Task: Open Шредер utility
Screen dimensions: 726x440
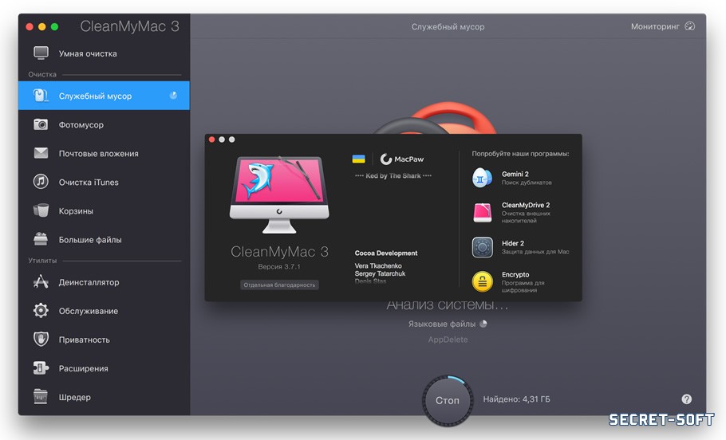Action: pyautogui.click(x=105, y=396)
